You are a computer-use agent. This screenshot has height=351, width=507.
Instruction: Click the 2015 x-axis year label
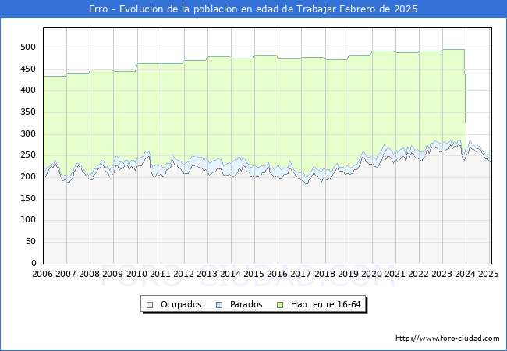[x=253, y=274]
